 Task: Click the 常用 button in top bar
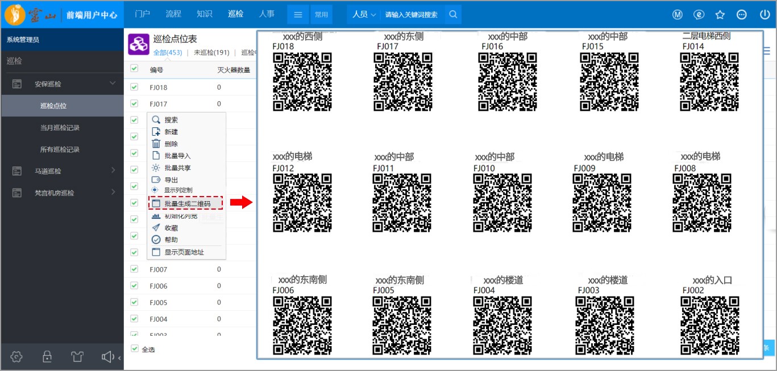click(321, 15)
